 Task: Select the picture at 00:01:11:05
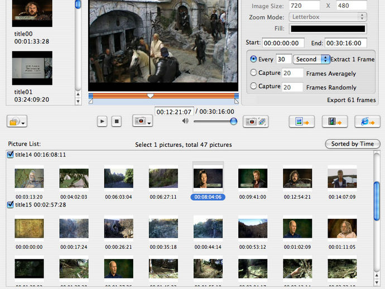tap(342, 228)
